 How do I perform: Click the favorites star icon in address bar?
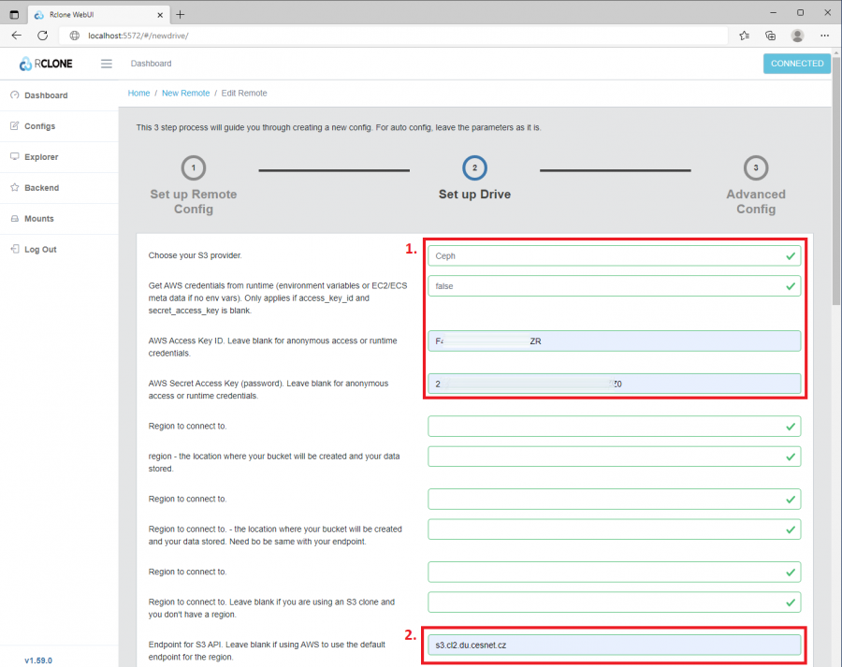click(x=744, y=36)
